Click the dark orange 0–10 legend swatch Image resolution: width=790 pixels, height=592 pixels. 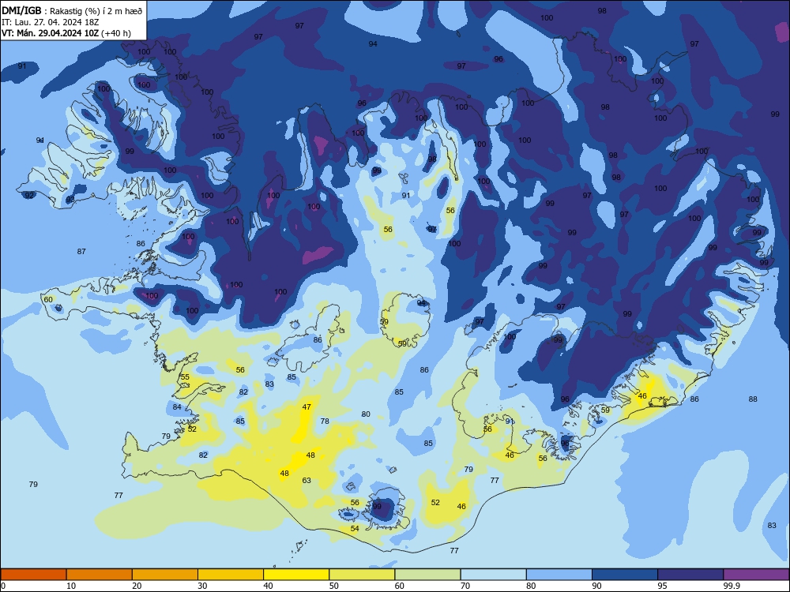[33, 575]
